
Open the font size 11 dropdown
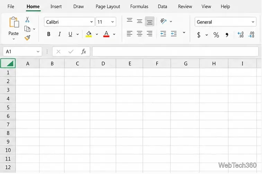[112, 22]
